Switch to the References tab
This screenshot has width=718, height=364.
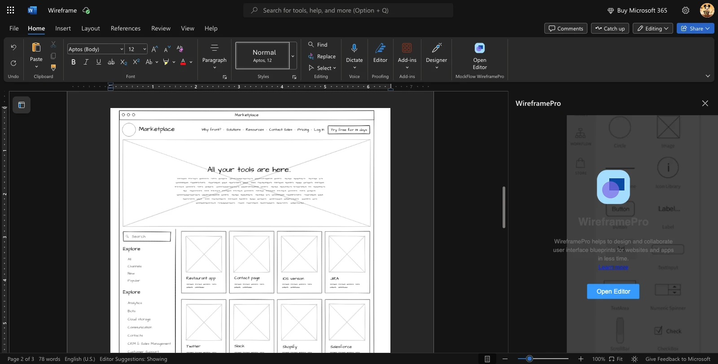pyautogui.click(x=126, y=28)
